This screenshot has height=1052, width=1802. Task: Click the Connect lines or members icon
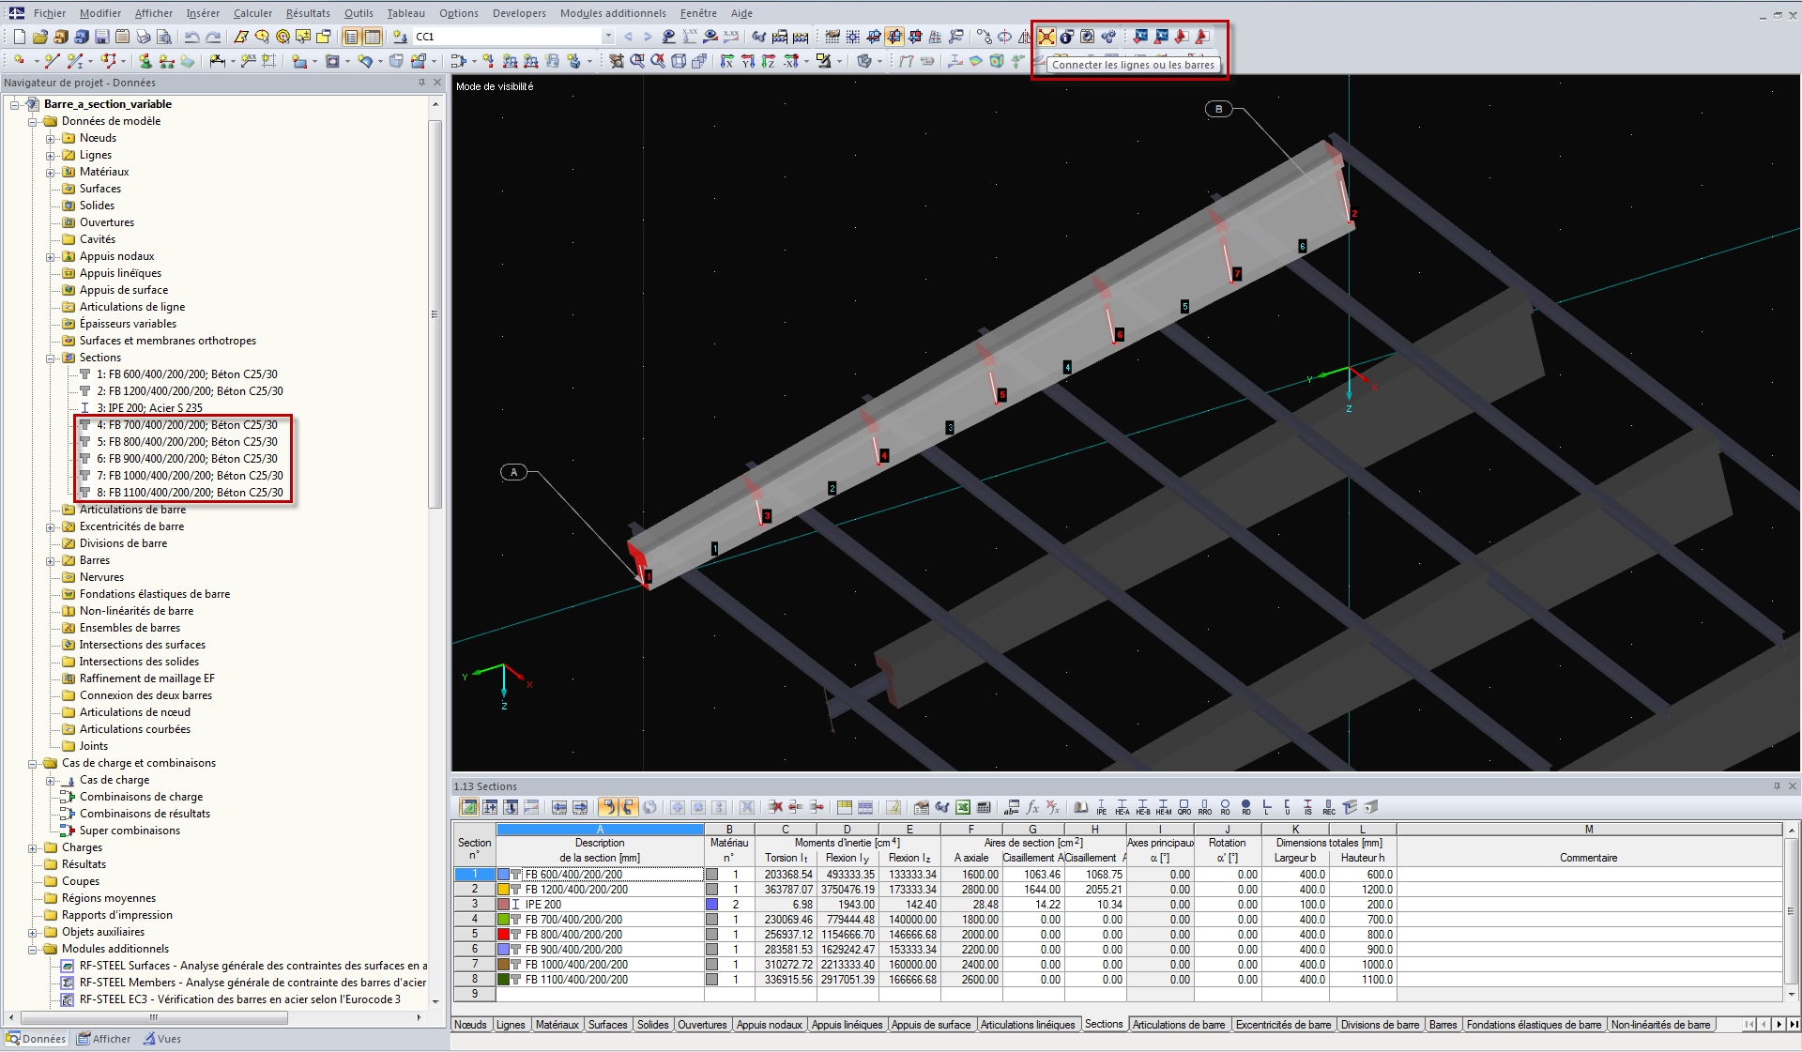(1046, 37)
